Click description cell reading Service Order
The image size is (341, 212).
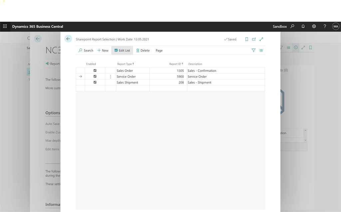226,77
